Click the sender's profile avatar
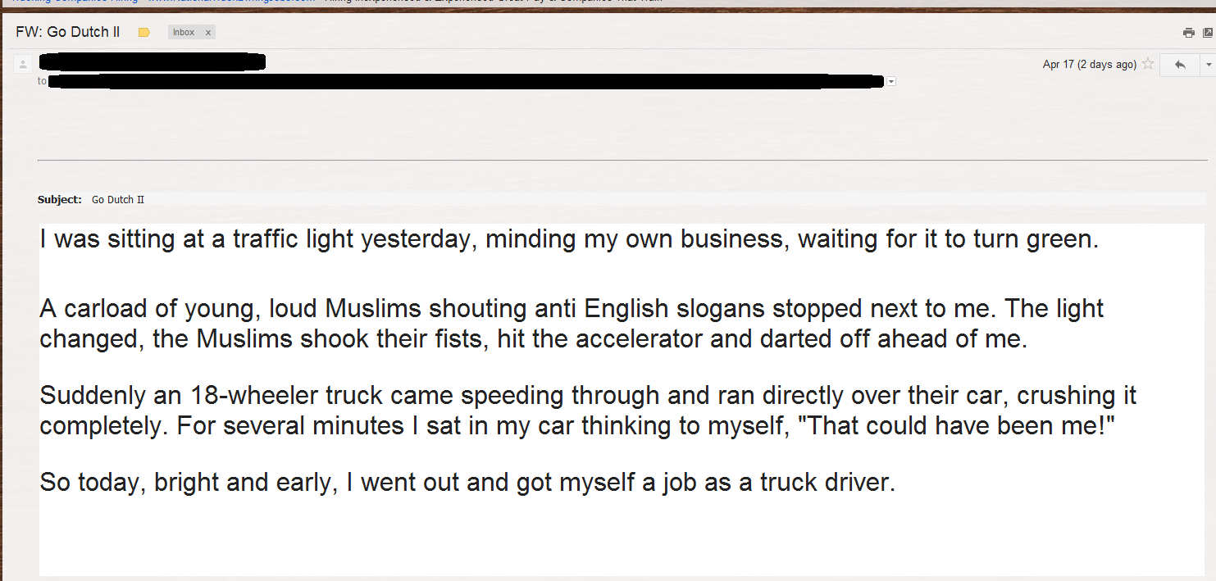Viewport: 1216px width, 581px height. point(23,64)
